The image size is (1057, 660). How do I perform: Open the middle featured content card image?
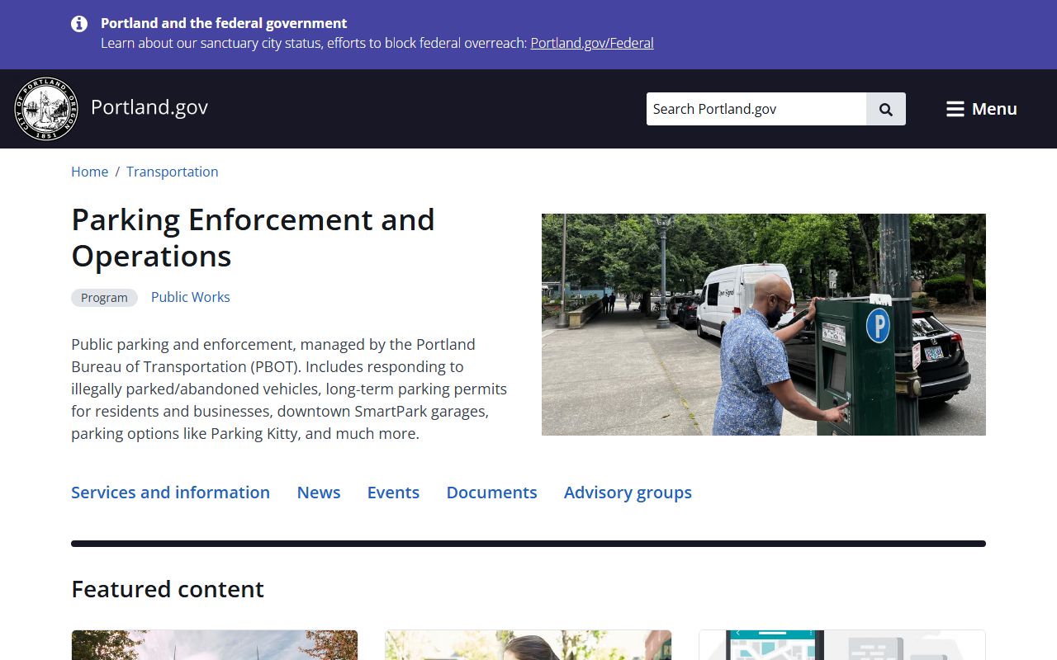point(528,645)
